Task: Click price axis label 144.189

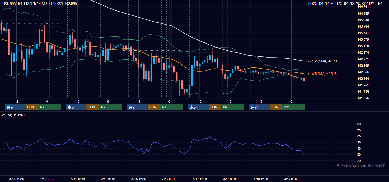Action: pyautogui.click(x=363, y=13)
